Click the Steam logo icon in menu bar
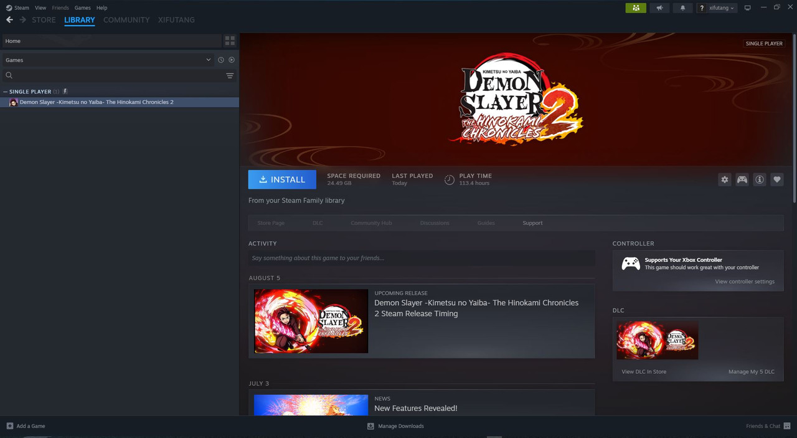The image size is (797, 438). [9, 7]
